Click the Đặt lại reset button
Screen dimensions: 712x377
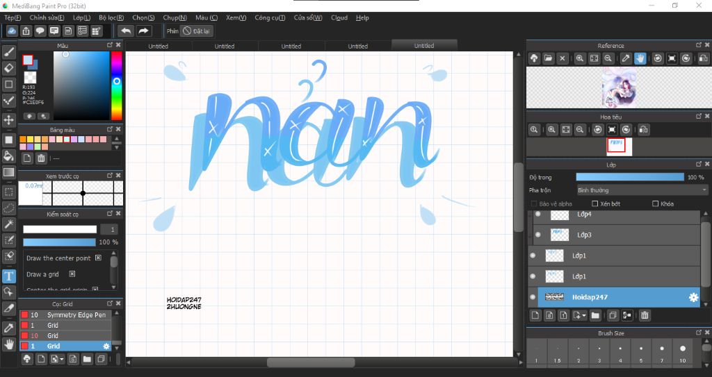coord(197,31)
